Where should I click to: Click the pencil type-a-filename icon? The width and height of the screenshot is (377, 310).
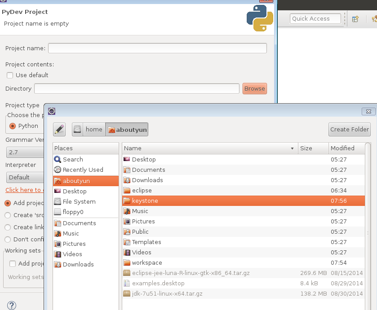click(59, 129)
